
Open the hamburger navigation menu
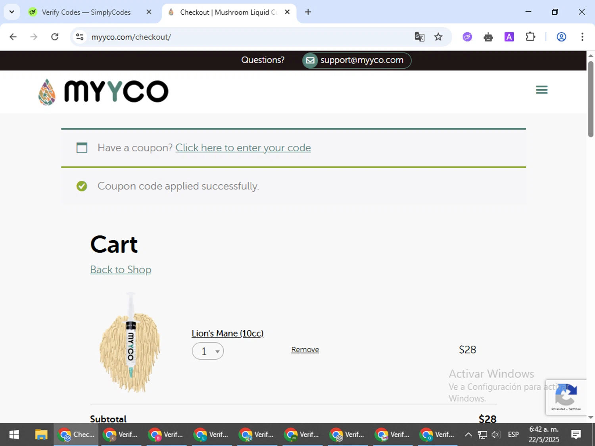point(541,90)
